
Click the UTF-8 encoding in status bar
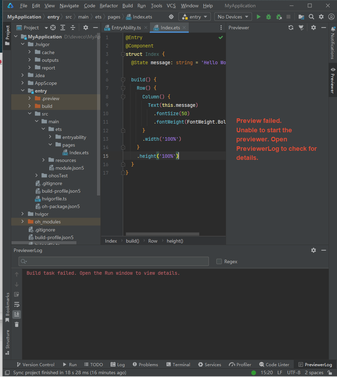coord(293,372)
